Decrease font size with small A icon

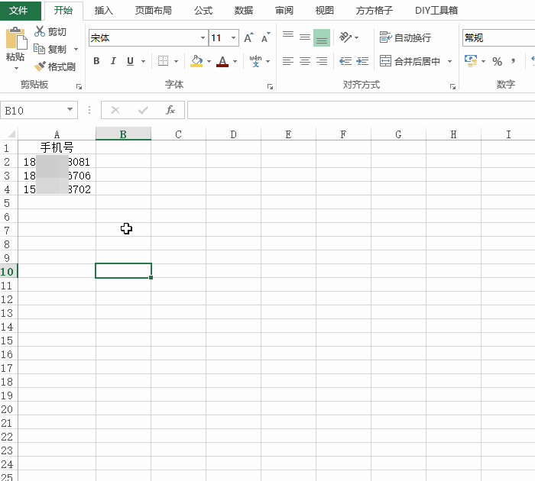click(x=265, y=38)
